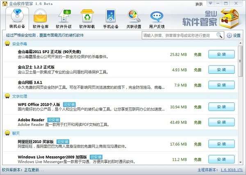The image size is (246, 175).
Task: Select the Adobe Reader title
Action: pos(31,120)
